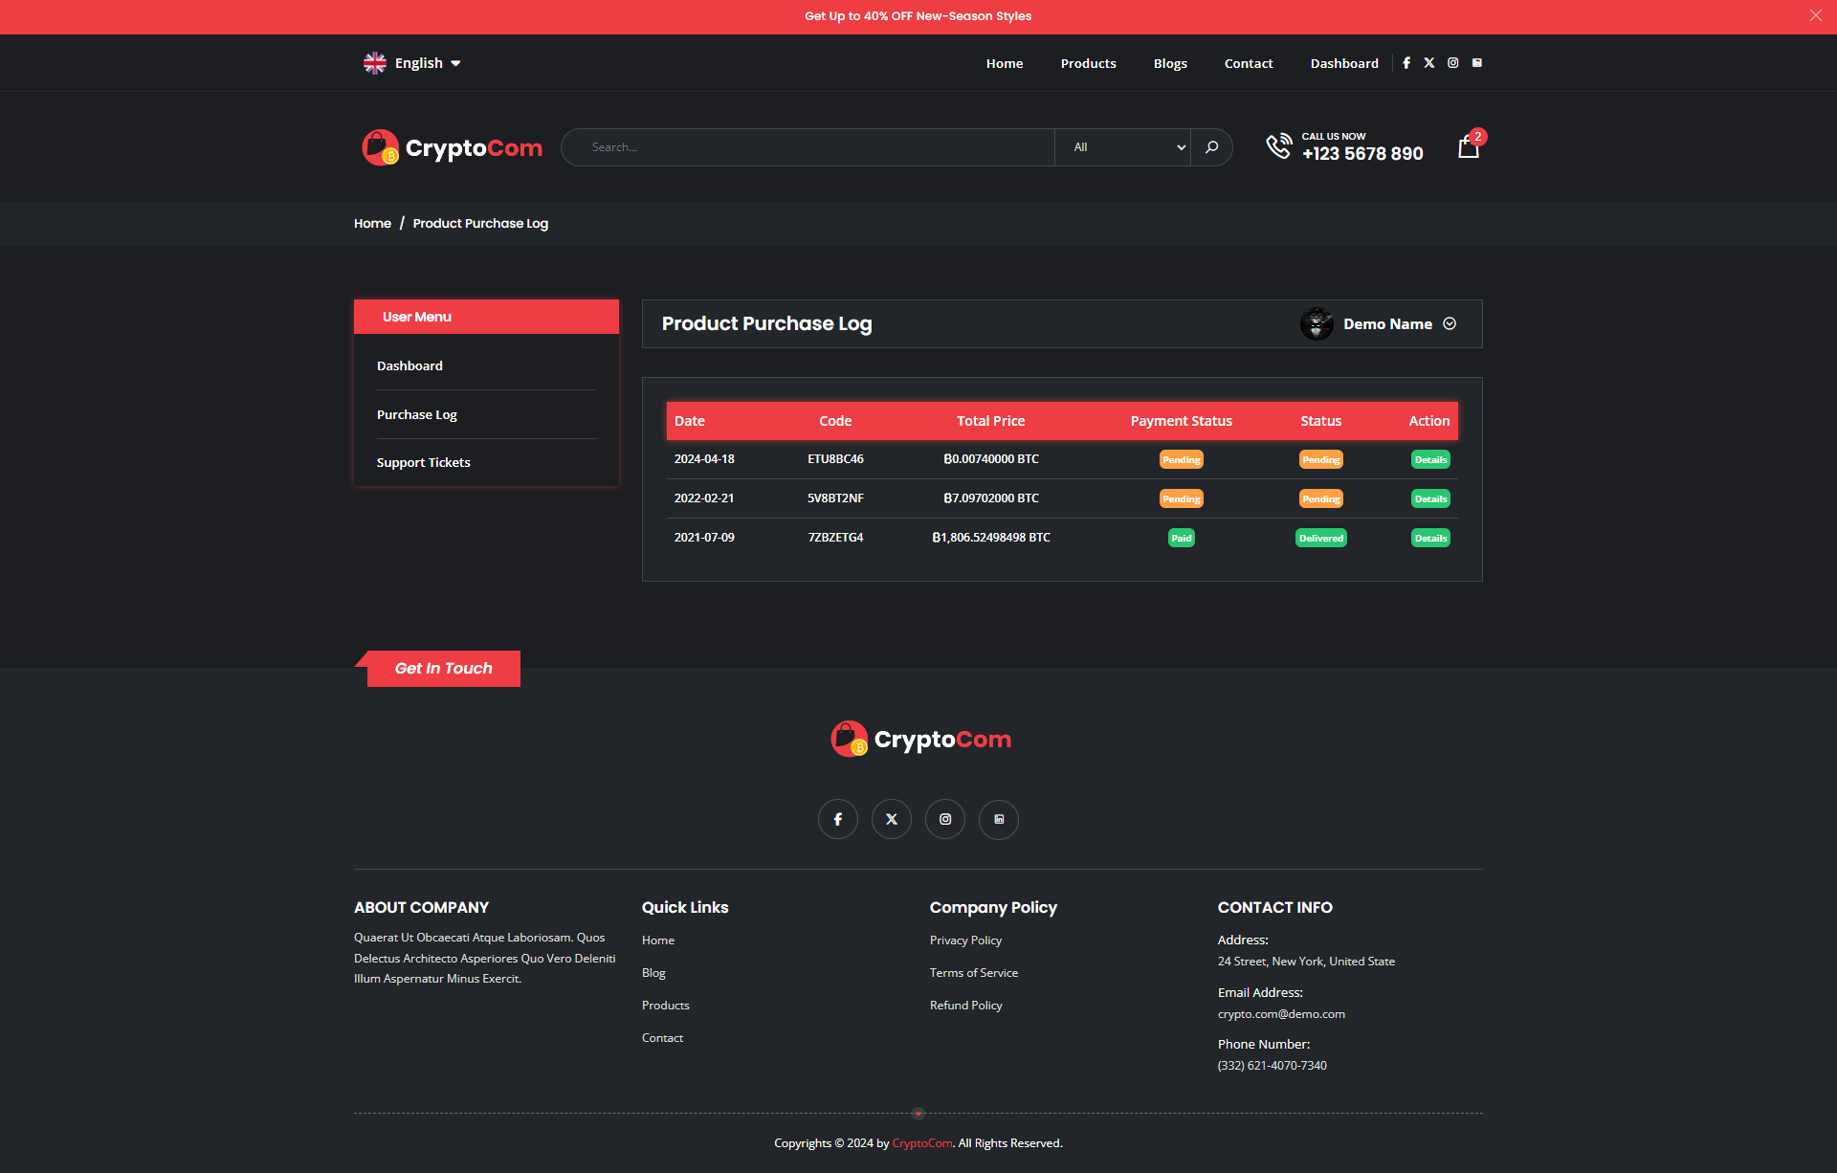Click the footer Facebook circle icon
Screen dimensions: 1837x1173
tap(838, 819)
